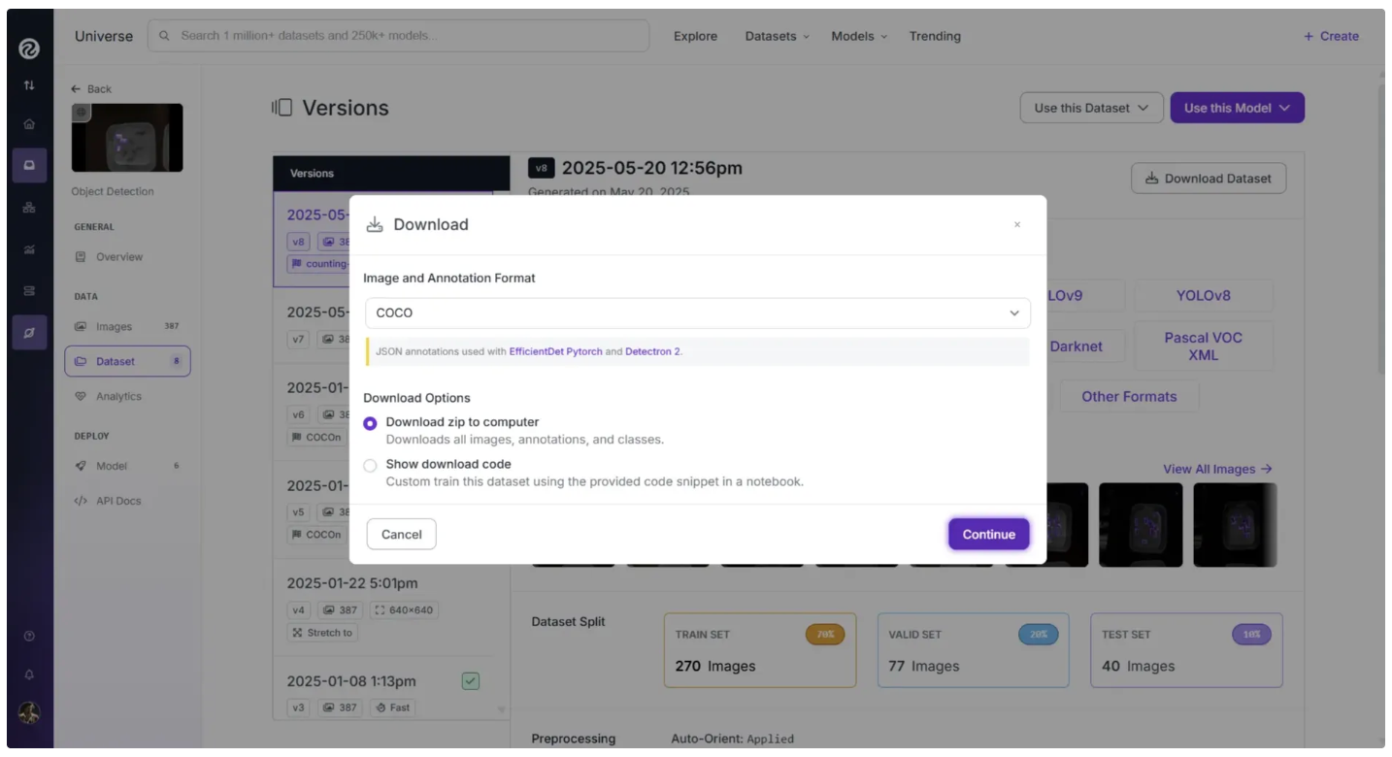Click the Cancel button
The width and height of the screenshot is (1392, 757).
point(401,535)
